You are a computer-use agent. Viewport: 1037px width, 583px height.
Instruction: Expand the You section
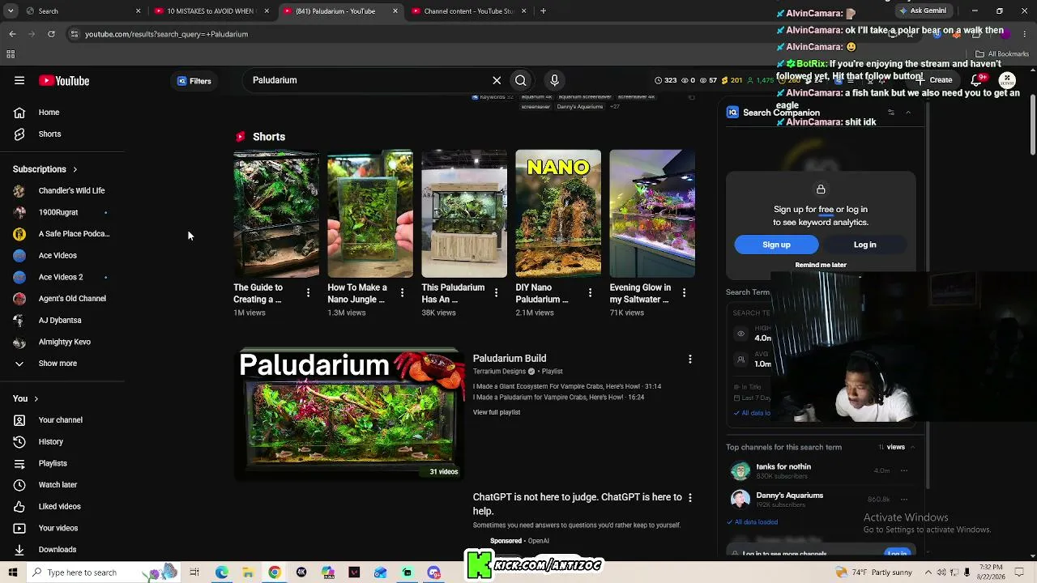pos(26,398)
